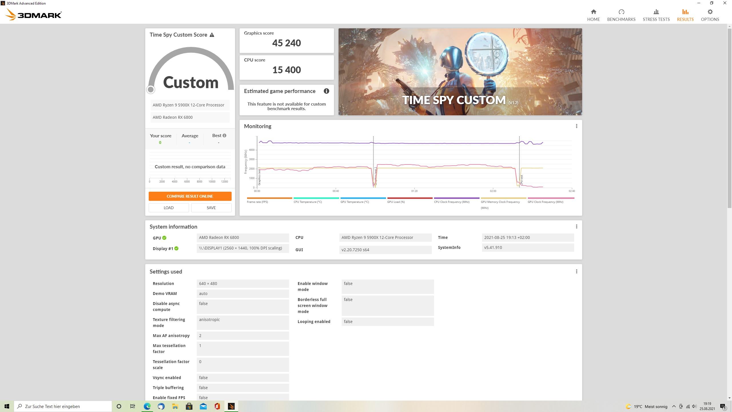This screenshot has width=732, height=412.
Task: Click the info icon next to Best
Action: pyautogui.click(x=224, y=136)
